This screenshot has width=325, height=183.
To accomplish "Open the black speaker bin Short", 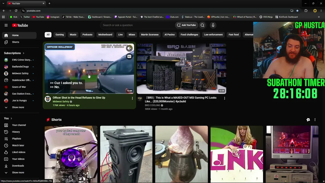I will 126,154.
